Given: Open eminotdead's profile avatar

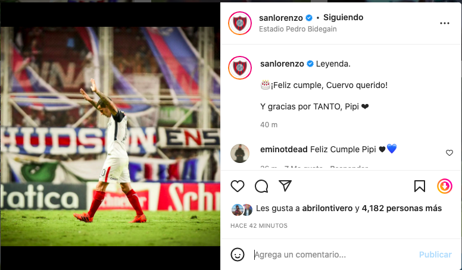Looking at the screenshot, I should (x=240, y=153).
